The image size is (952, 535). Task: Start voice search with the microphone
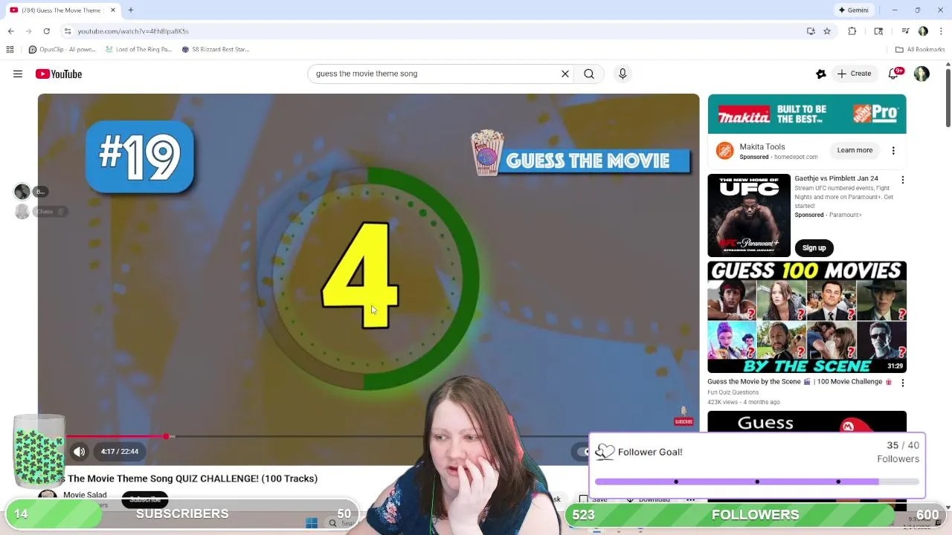pos(623,74)
